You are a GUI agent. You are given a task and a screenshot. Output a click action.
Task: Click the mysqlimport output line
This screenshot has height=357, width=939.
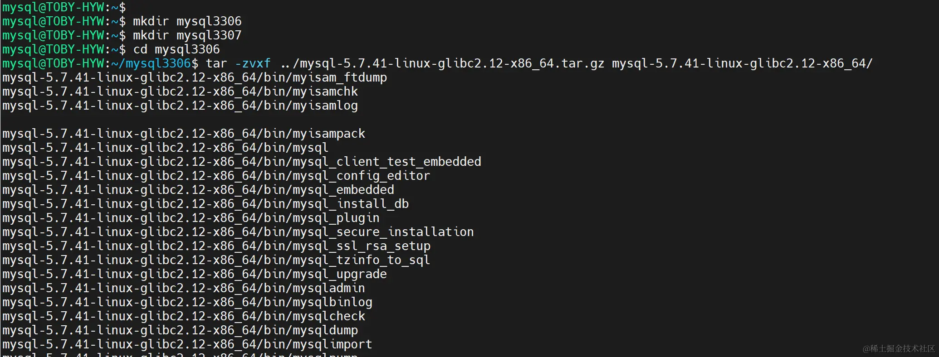[x=187, y=344]
